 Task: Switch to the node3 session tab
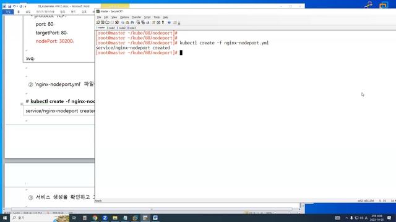(132, 28)
